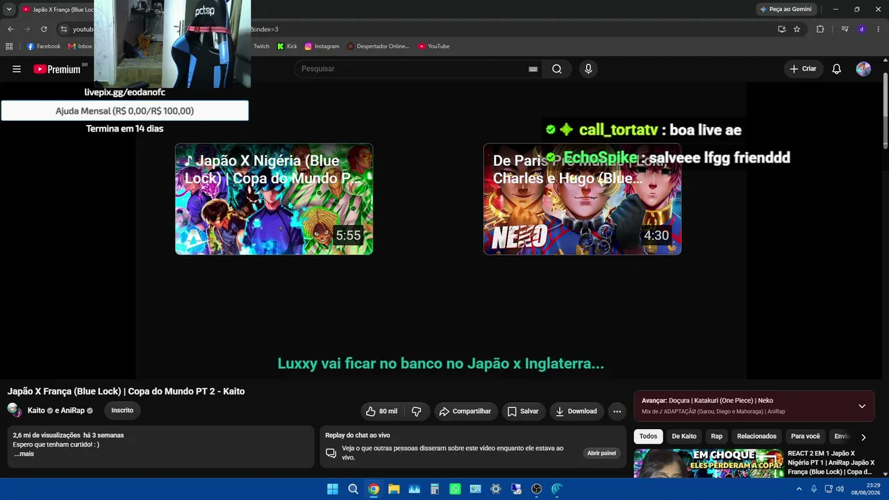Image resolution: width=889 pixels, height=500 pixels.
Task: Open Windows taskbar search
Action: (x=353, y=489)
